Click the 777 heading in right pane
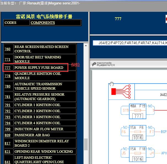This screenshot has height=164, width=167. pyautogui.click(x=118, y=19)
